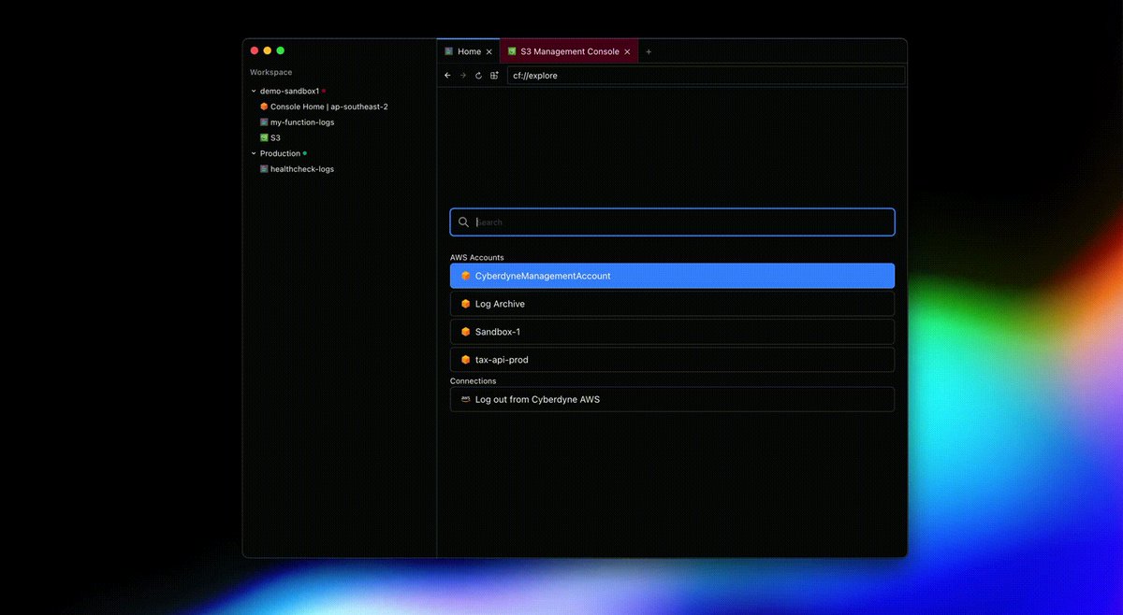Click the orange cube icon beside Log Archive
Viewport: 1123px width, 615px height.
pos(465,304)
